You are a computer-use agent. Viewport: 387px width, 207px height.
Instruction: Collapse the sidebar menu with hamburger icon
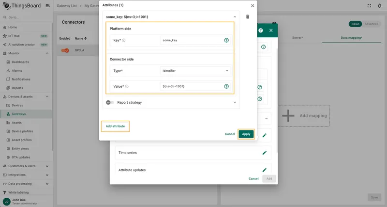(47, 6)
